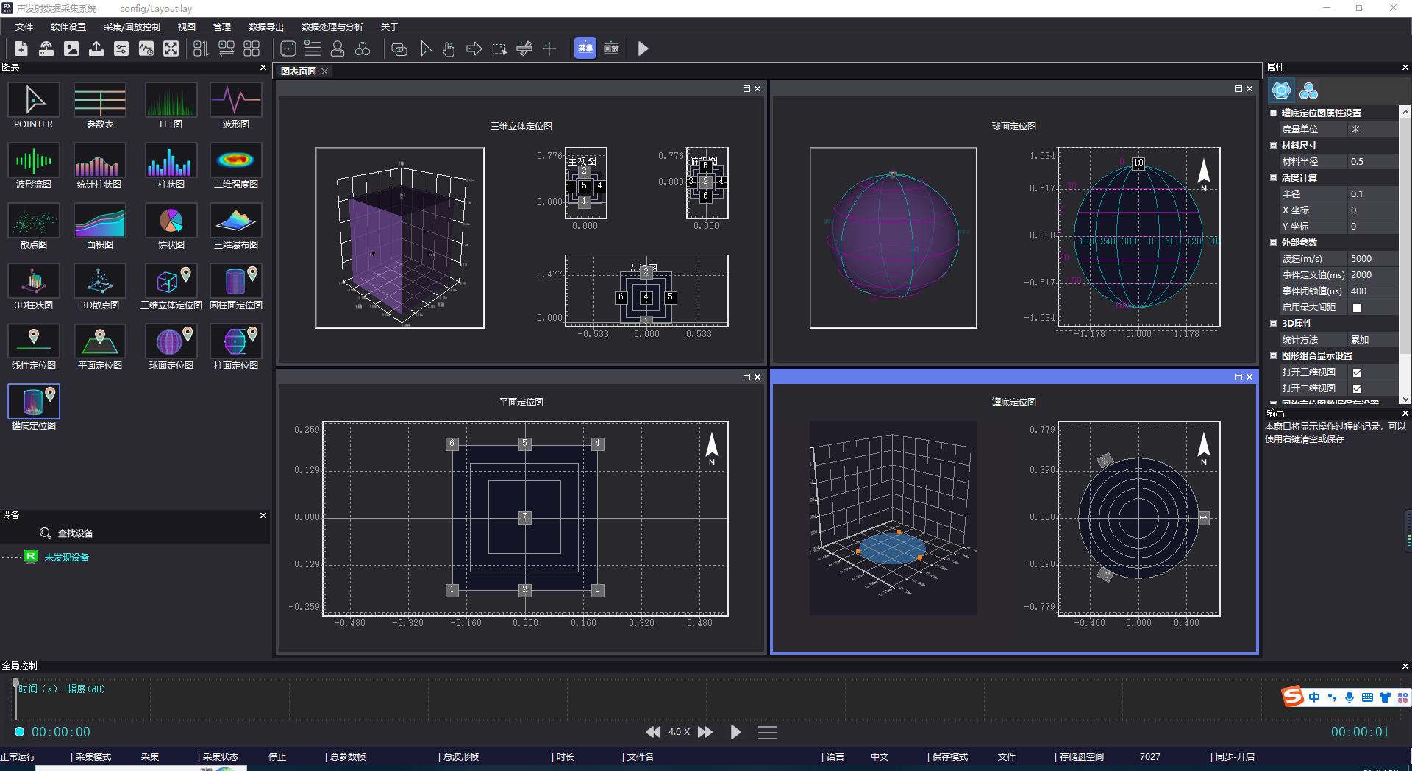Edit the 波速(m/s) value field
The width and height of the screenshot is (1412, 771).
coord(1372,259)
